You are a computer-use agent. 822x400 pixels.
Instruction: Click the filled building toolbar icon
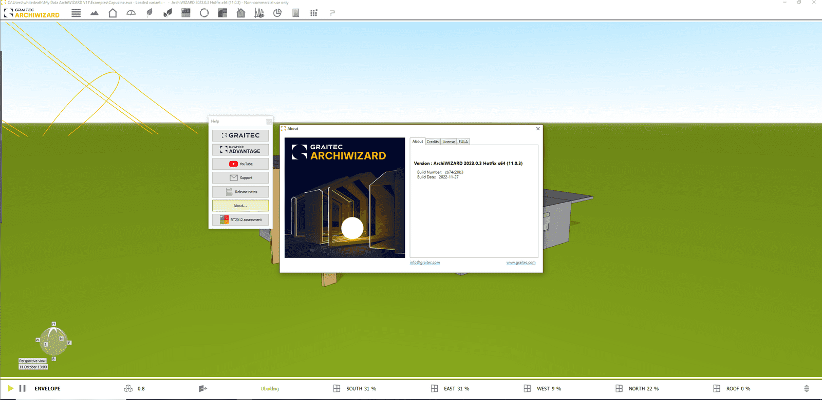pyautogui.click(x=241, y=13)
